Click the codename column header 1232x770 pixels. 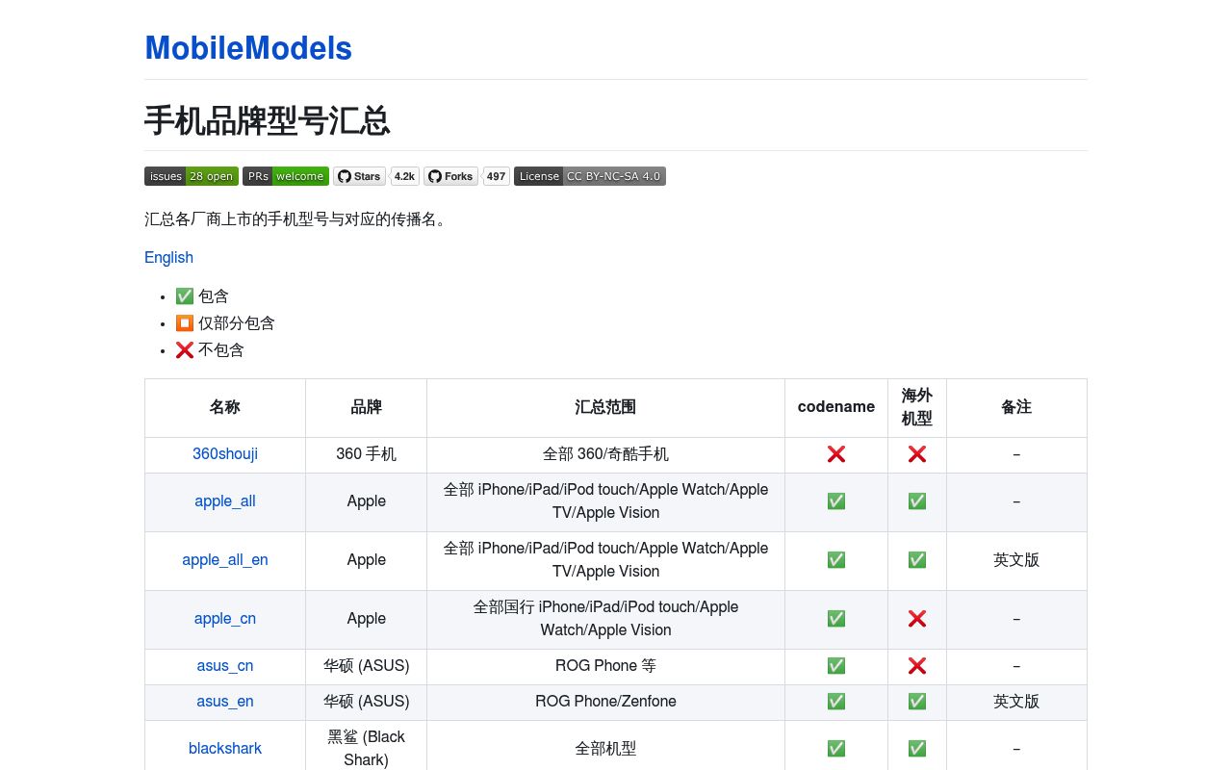pyautogui.click(x=836, y=407)
